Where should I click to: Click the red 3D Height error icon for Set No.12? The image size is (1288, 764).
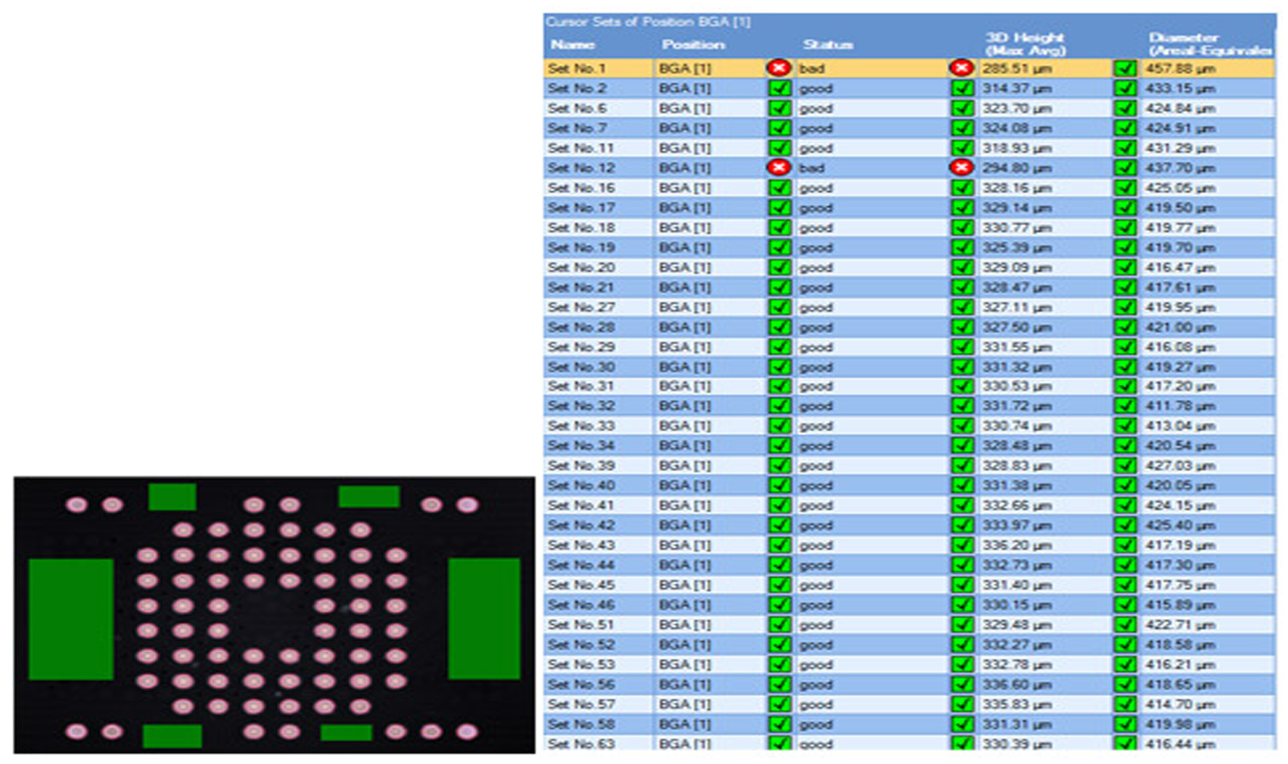(x=962, y=168)
